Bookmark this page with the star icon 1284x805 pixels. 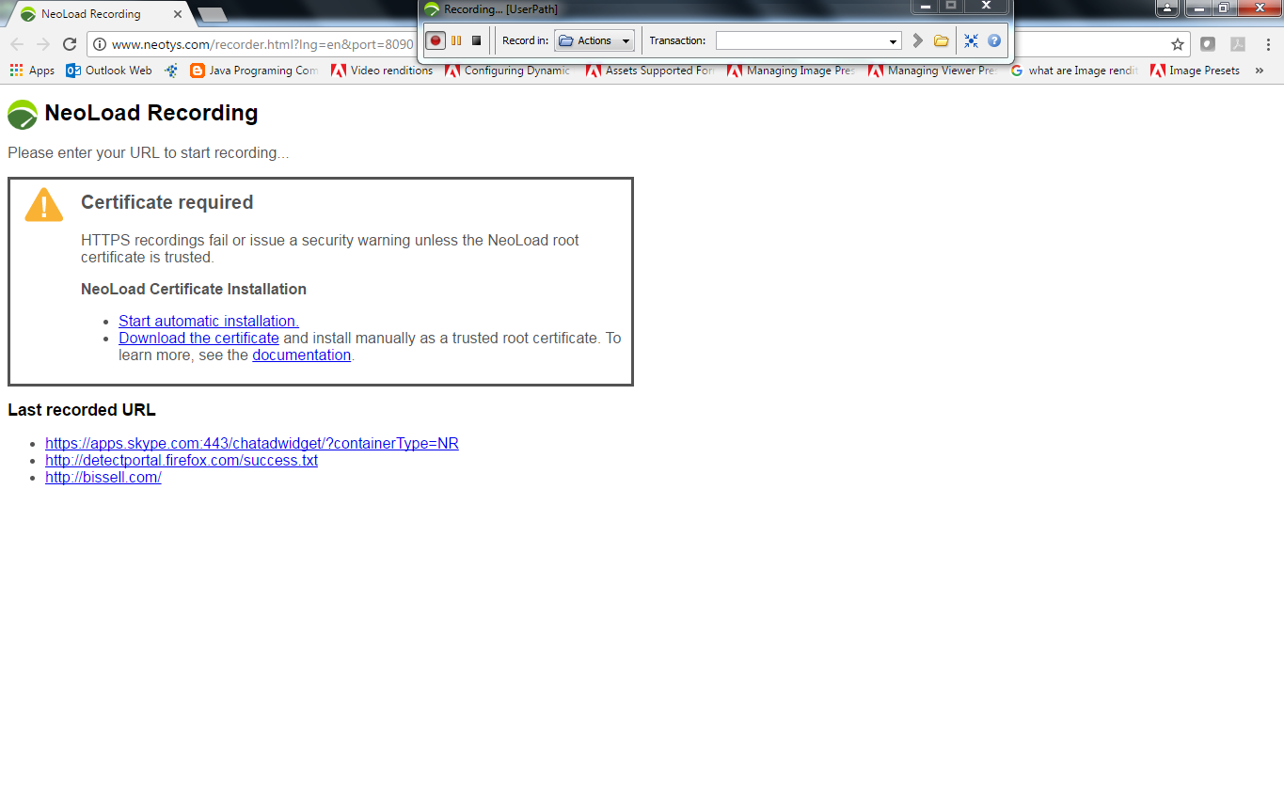click(1177, 44)
